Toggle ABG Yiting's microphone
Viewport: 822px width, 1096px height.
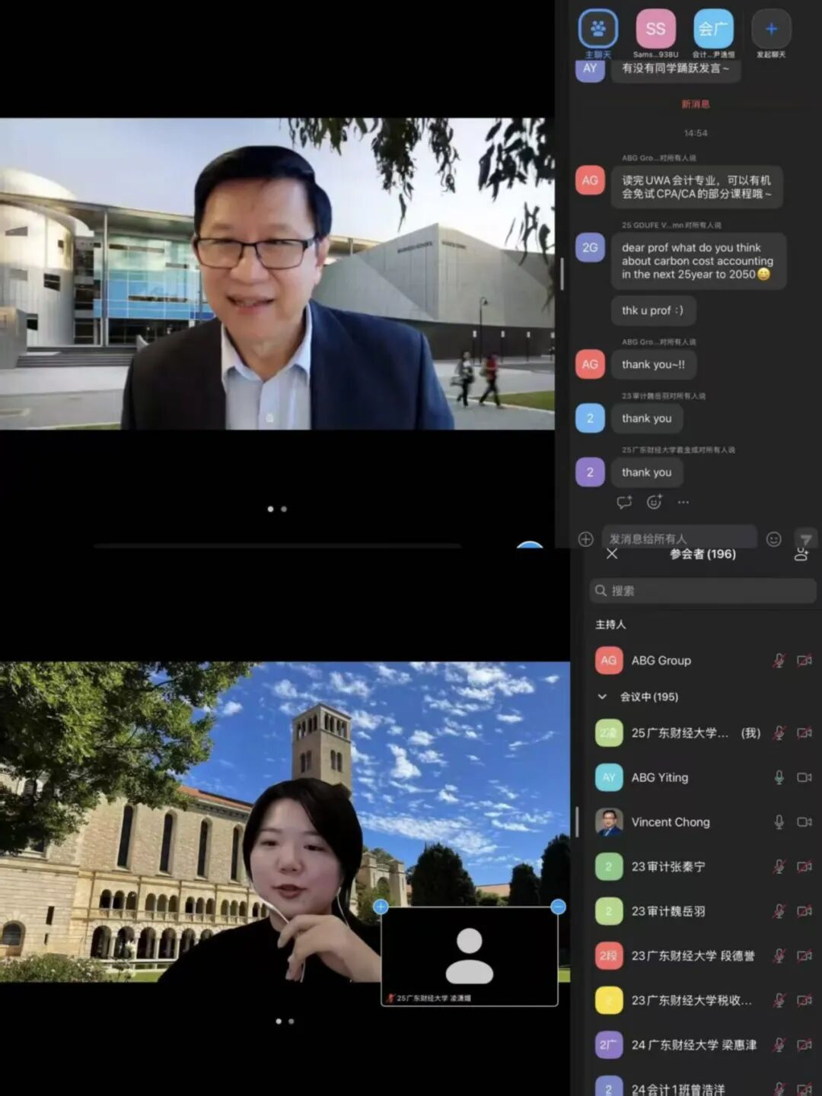point(779,777)
